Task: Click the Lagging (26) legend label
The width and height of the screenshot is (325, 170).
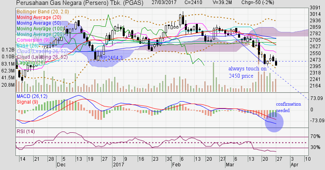Action: [30, 63]
